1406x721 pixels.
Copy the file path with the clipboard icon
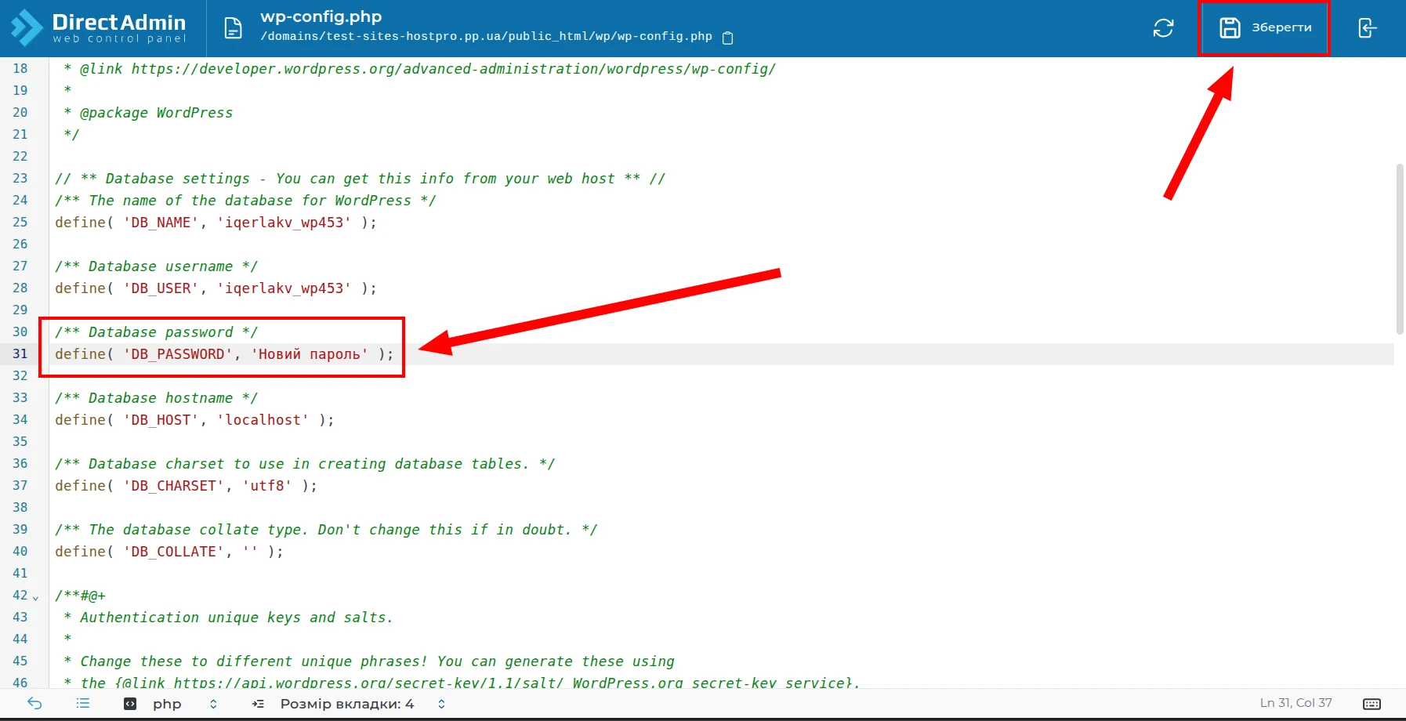coord(727,38)
